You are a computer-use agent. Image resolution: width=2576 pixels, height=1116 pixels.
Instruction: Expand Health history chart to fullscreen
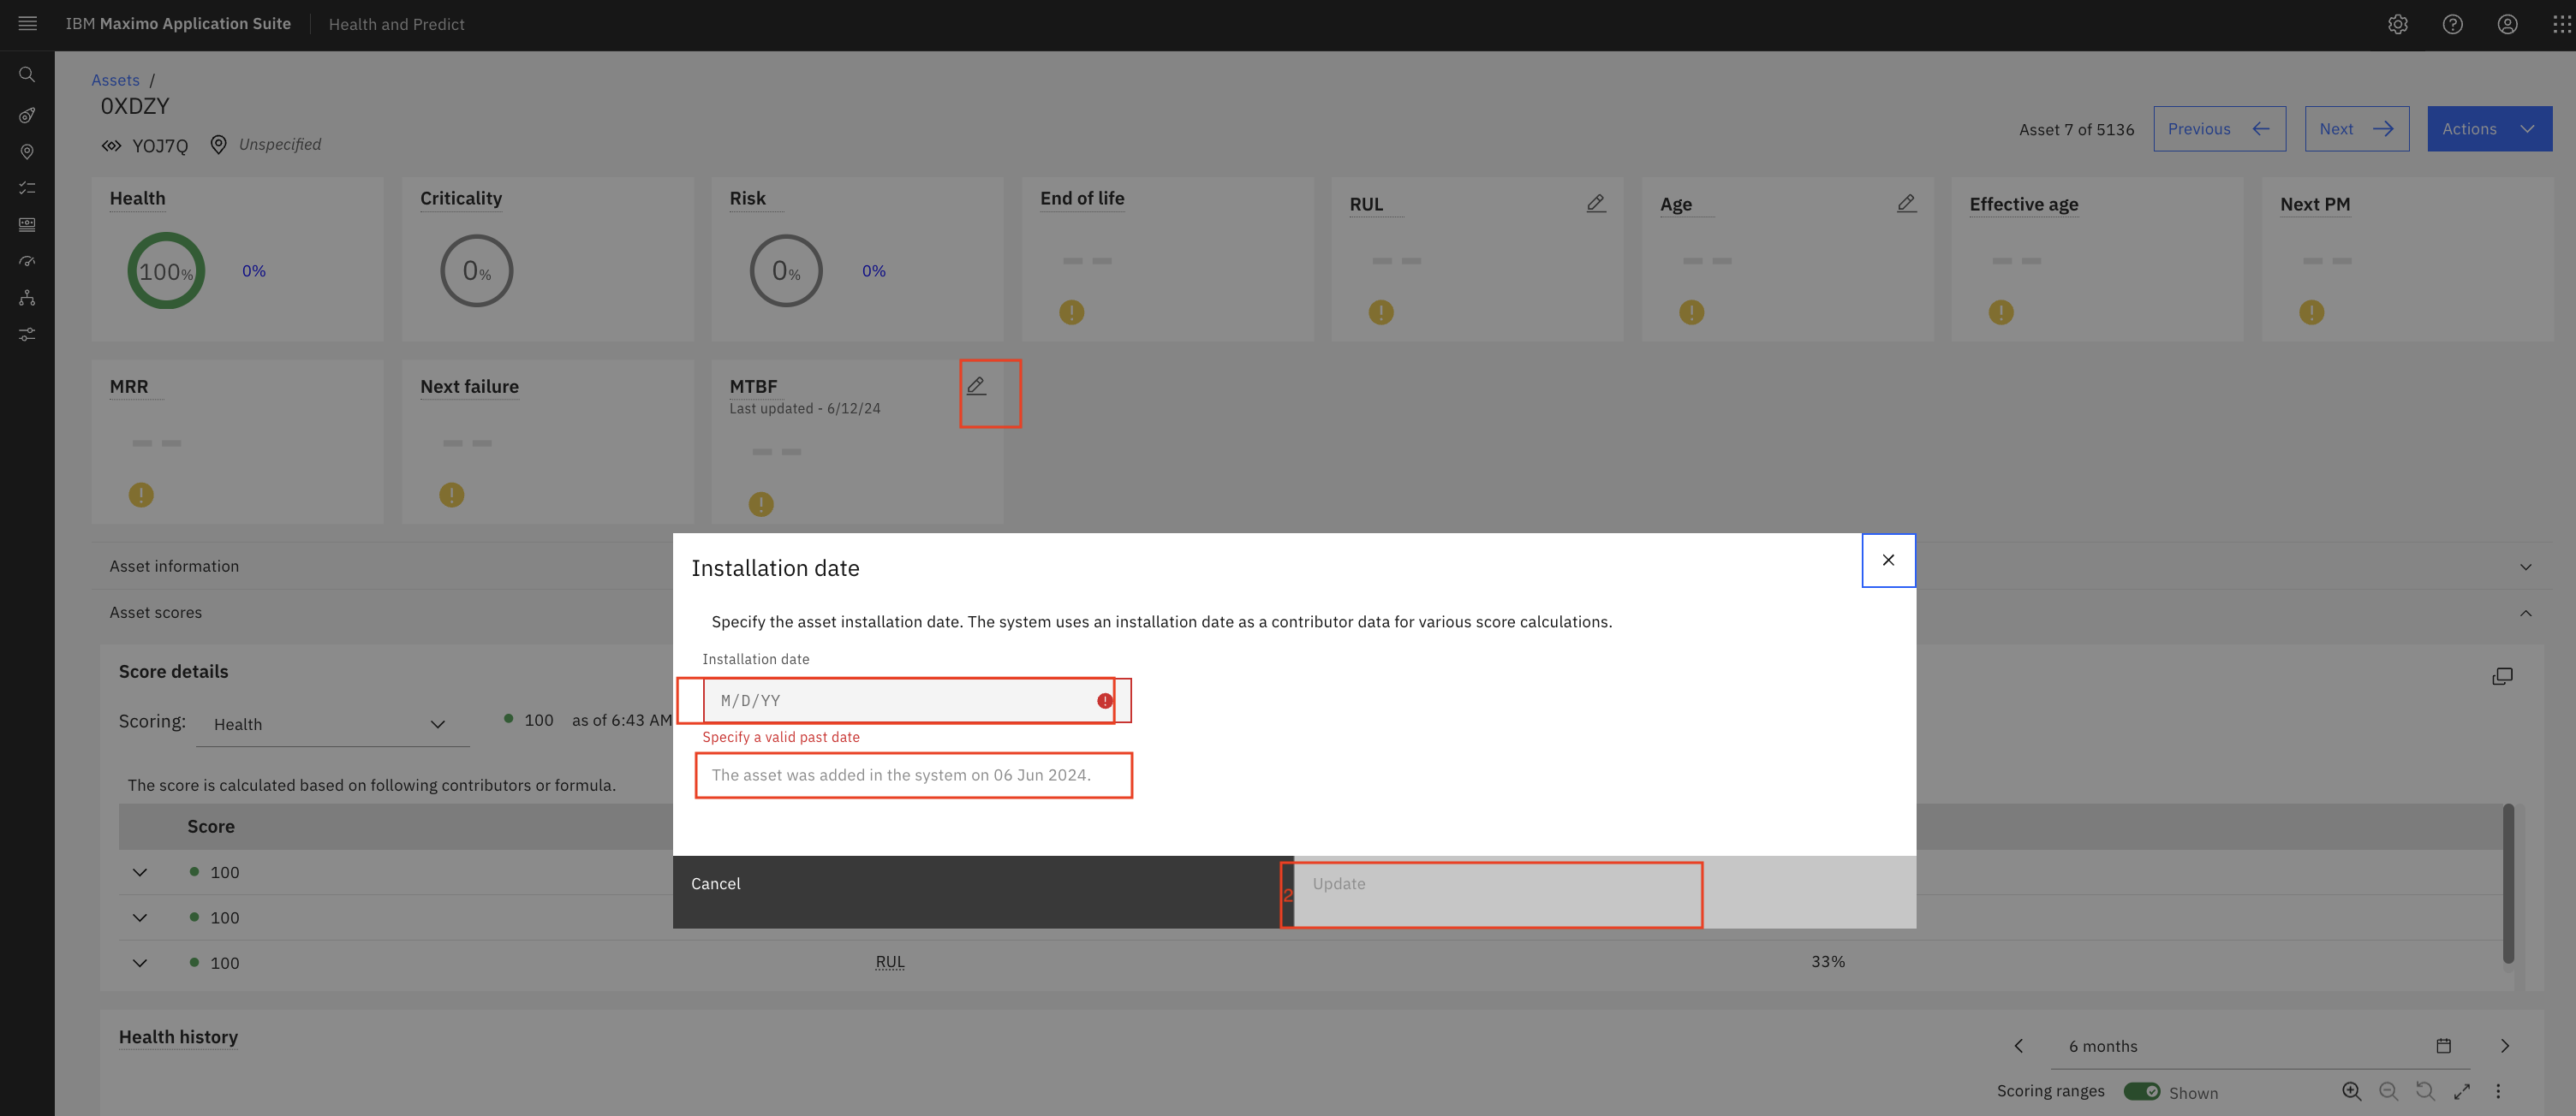coord(2462,1091)
